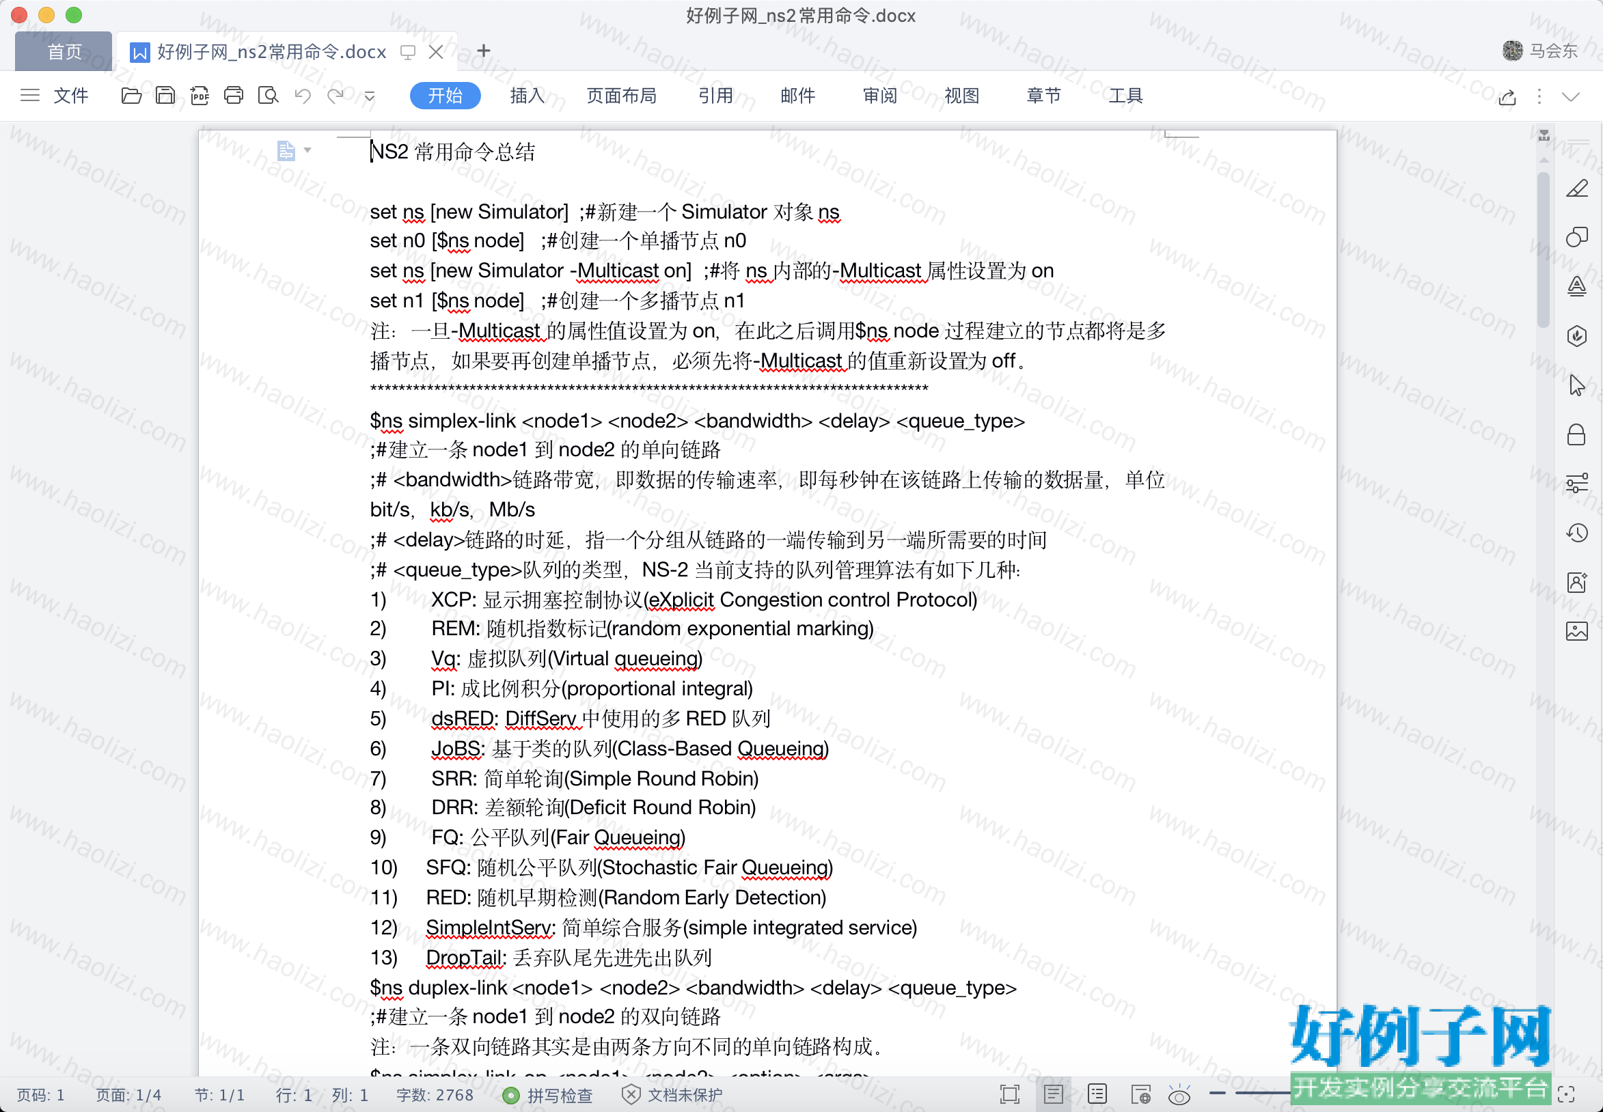Screen dimensions: 1603x1112
Task: Open Print Preview from the toolbar
Action: (268, 96)
